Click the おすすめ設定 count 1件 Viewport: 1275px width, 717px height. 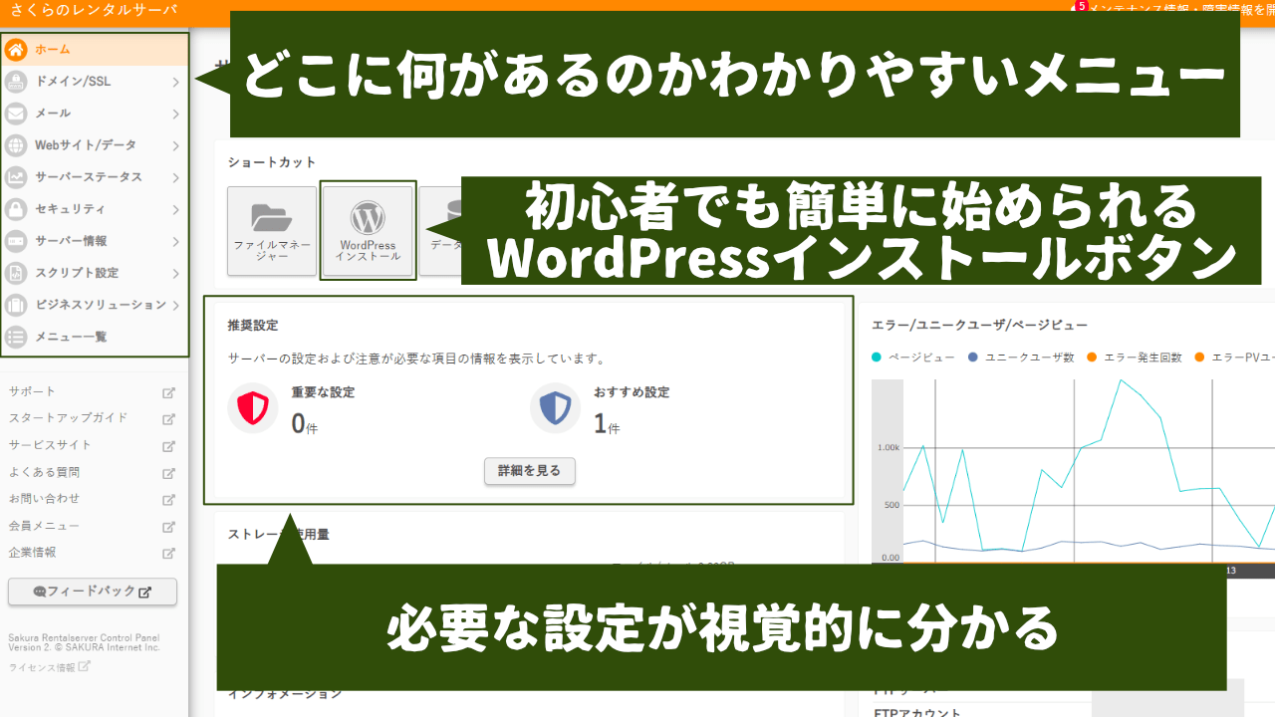(607, 424)
